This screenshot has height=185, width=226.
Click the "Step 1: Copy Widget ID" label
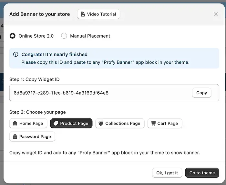tap(35, 79)
